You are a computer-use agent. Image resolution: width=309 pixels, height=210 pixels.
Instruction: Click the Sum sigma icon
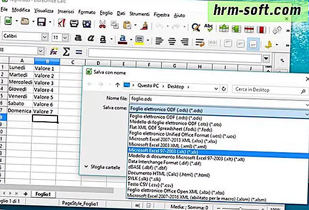click(x=66, y=52)
